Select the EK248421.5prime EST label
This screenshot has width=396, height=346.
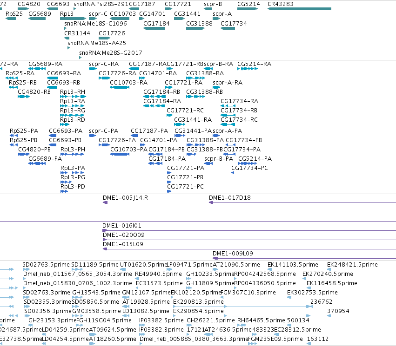click(x=352, y=265)
